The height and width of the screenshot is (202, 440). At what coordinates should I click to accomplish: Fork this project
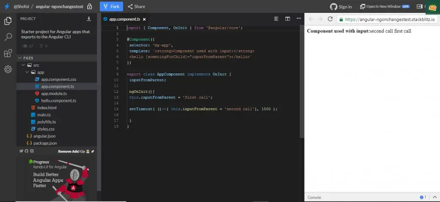point(111,6)
